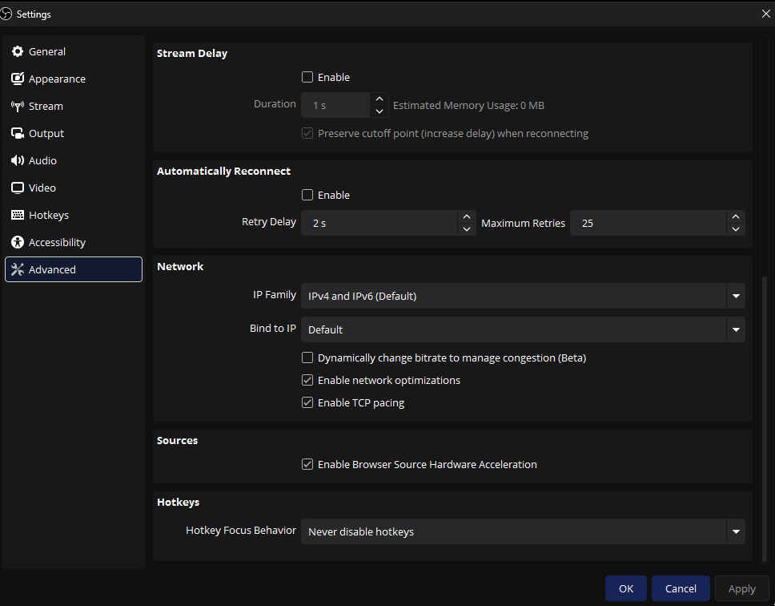Viewport: 775px width, 606px height.
Task: Increase Maximum Retries with up arrow
Action: click(736, 216)
